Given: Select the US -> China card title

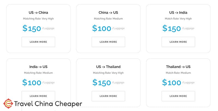Looking at the screenshot, I should (38, 13).
